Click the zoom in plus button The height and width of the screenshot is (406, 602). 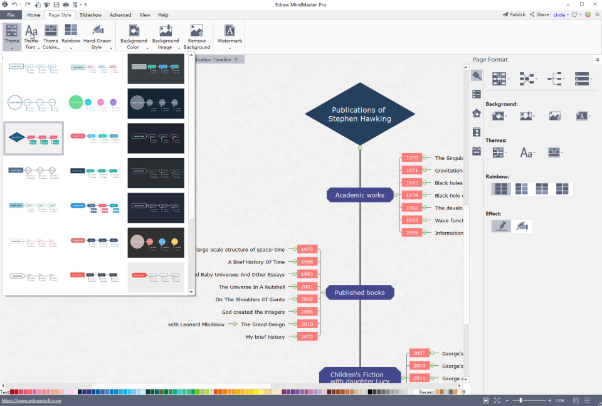pos(550,400)
